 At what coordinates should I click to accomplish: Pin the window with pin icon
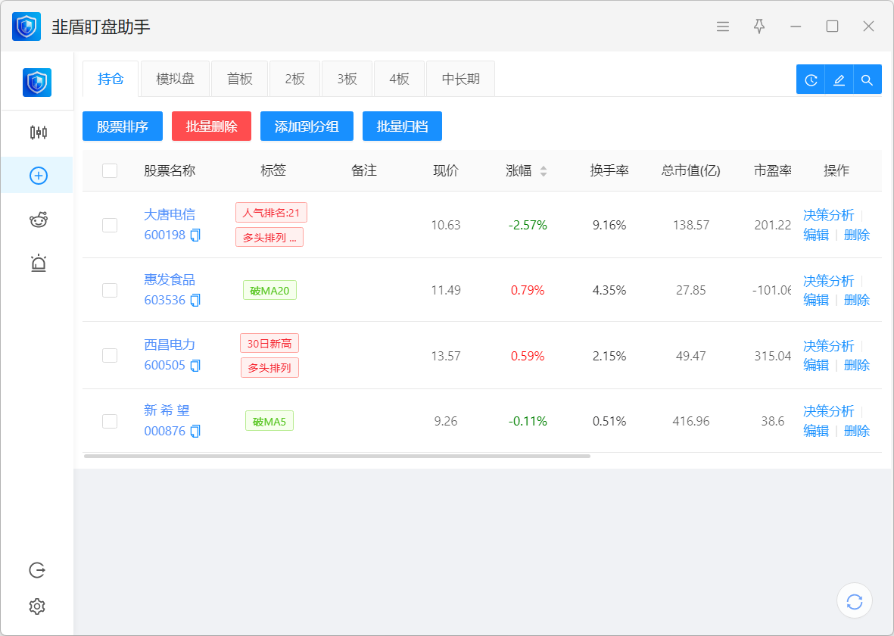click(759, 26)
